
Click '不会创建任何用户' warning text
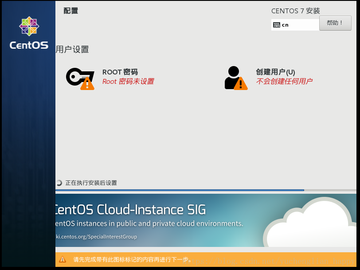pos(284,81)
